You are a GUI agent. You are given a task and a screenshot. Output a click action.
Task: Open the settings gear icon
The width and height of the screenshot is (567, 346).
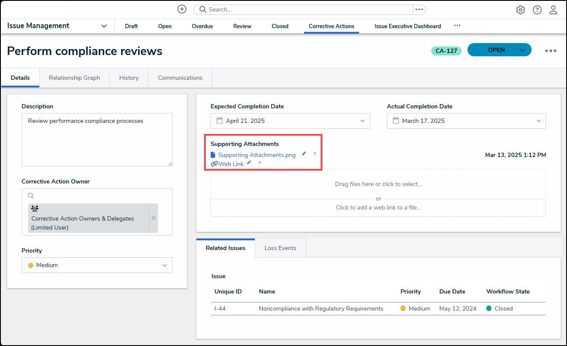click(520, 10)
